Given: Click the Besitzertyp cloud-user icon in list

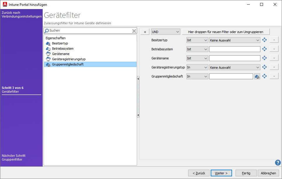Looking at the screenshot, I should tap(48, 43).
